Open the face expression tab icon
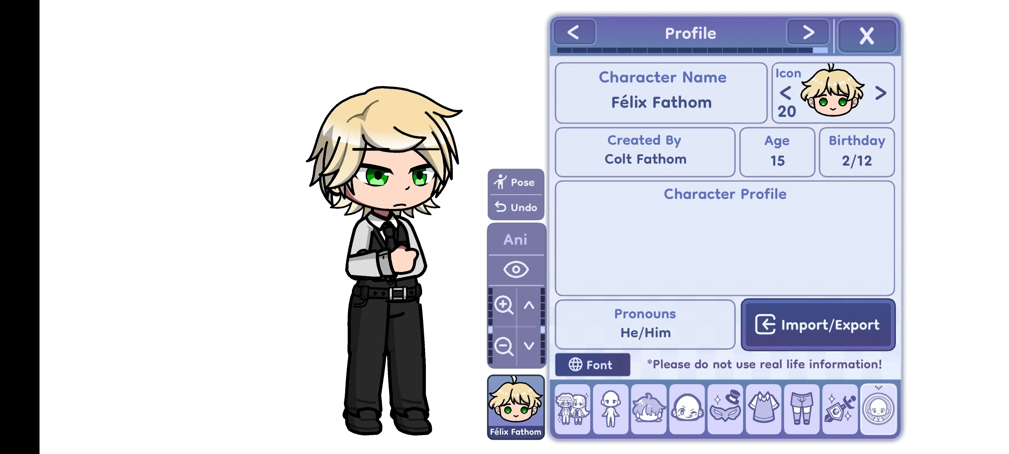This screenshot has width=1009, height=454. coord(687,409)
